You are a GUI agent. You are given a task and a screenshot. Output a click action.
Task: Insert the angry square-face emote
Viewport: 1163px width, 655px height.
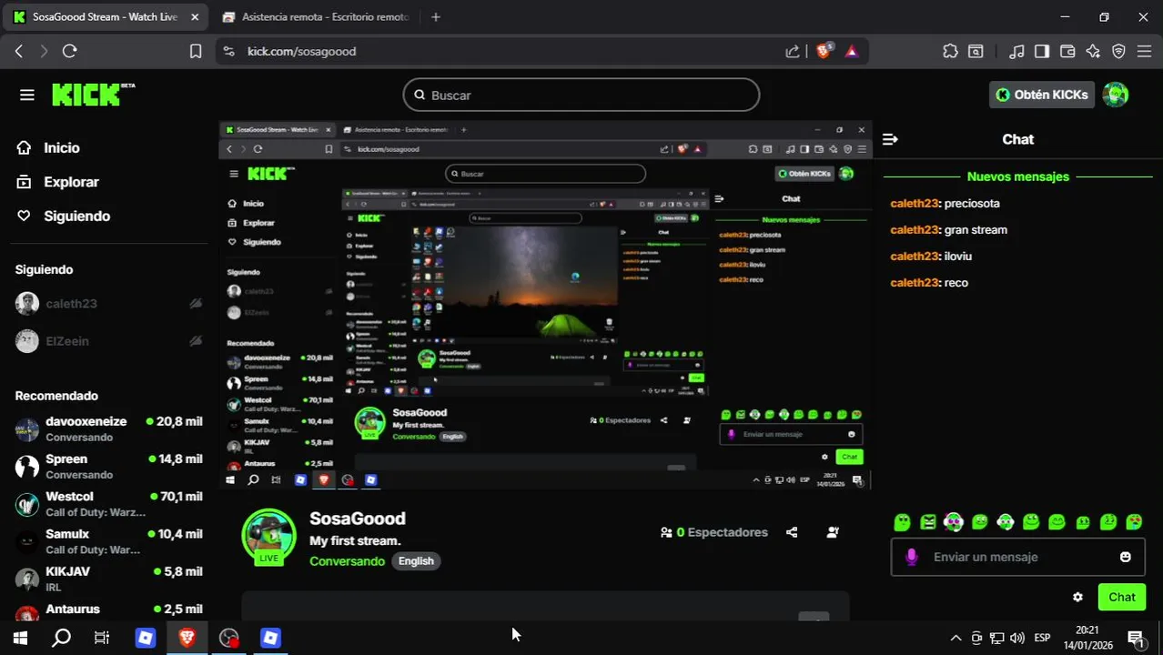[927, 522]
